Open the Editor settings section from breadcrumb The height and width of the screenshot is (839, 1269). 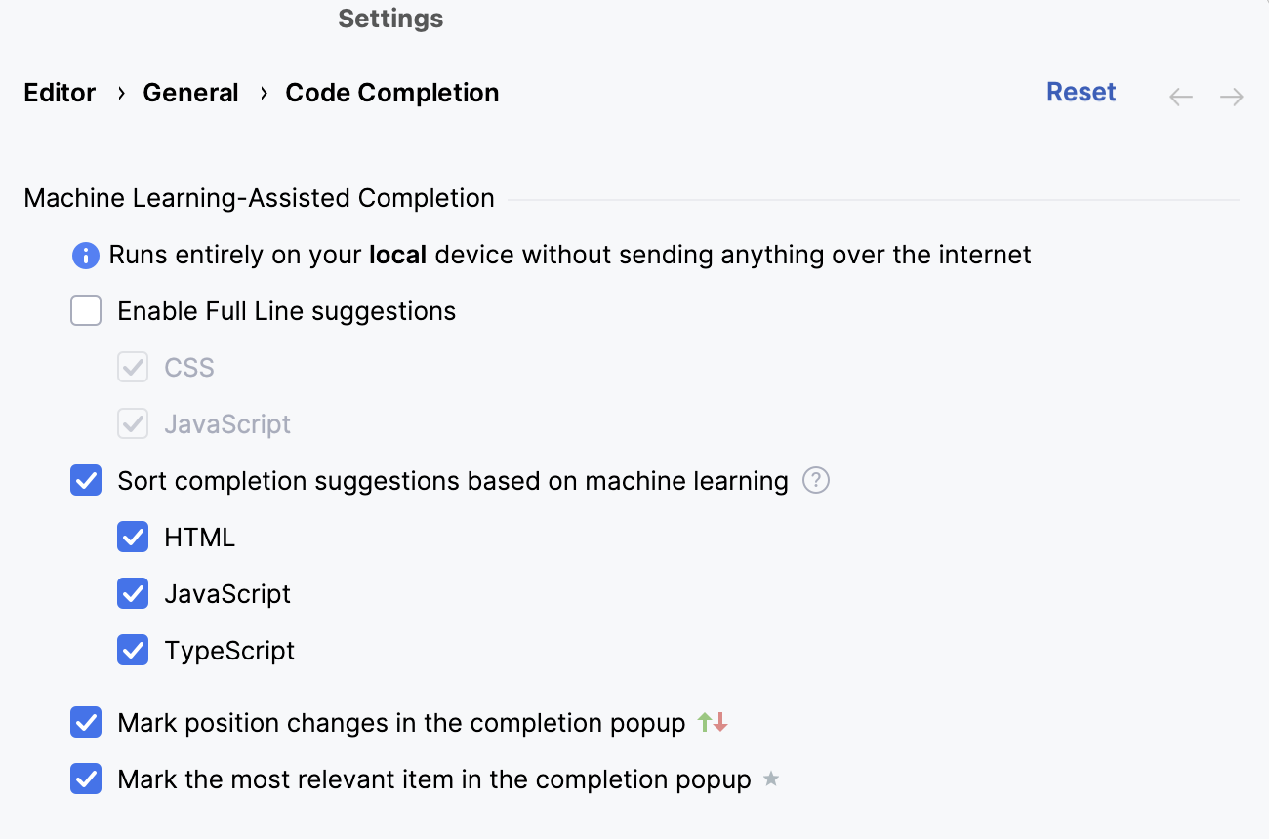59,92
